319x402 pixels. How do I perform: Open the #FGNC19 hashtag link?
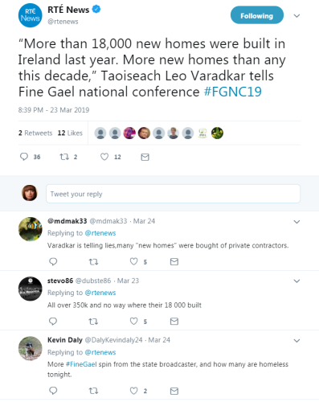(x=232, y=92)
